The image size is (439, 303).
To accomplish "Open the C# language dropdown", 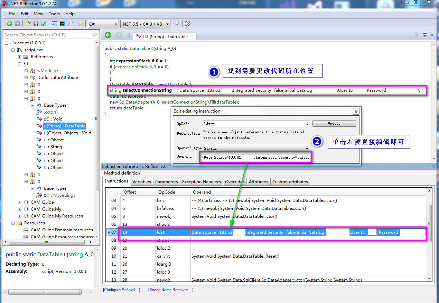I will [103, 24].
